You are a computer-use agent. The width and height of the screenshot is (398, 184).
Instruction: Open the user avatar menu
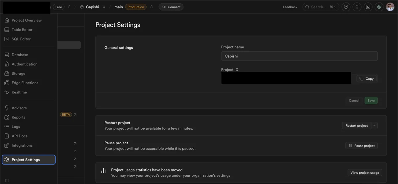click(390, 7)
